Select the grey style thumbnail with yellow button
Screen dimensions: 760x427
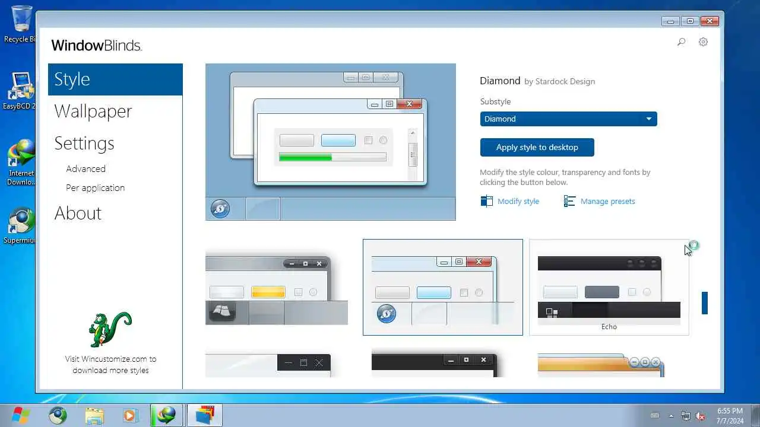(x=277, y=288)
